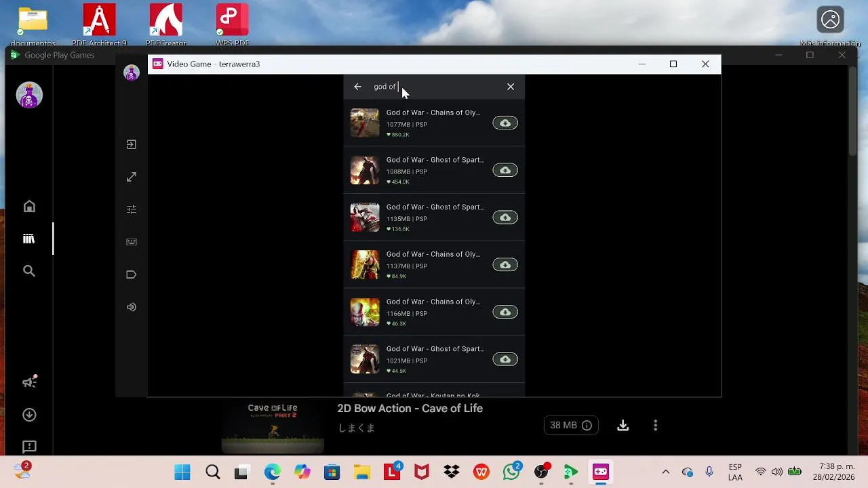This screenshot has height=488, width=868.
Task: Download the 1021MB God of War Ghost of Sparta
Action: pos(505,359)
